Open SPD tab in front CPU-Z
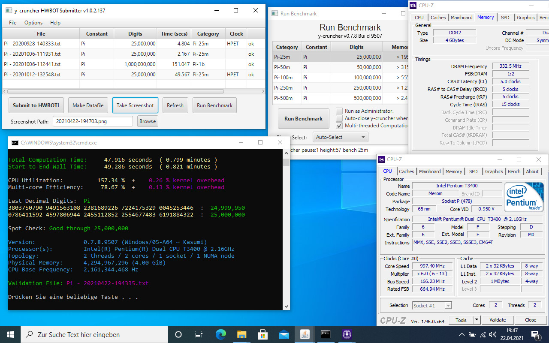Screen dimensions: 549x343 pos(473,171)
